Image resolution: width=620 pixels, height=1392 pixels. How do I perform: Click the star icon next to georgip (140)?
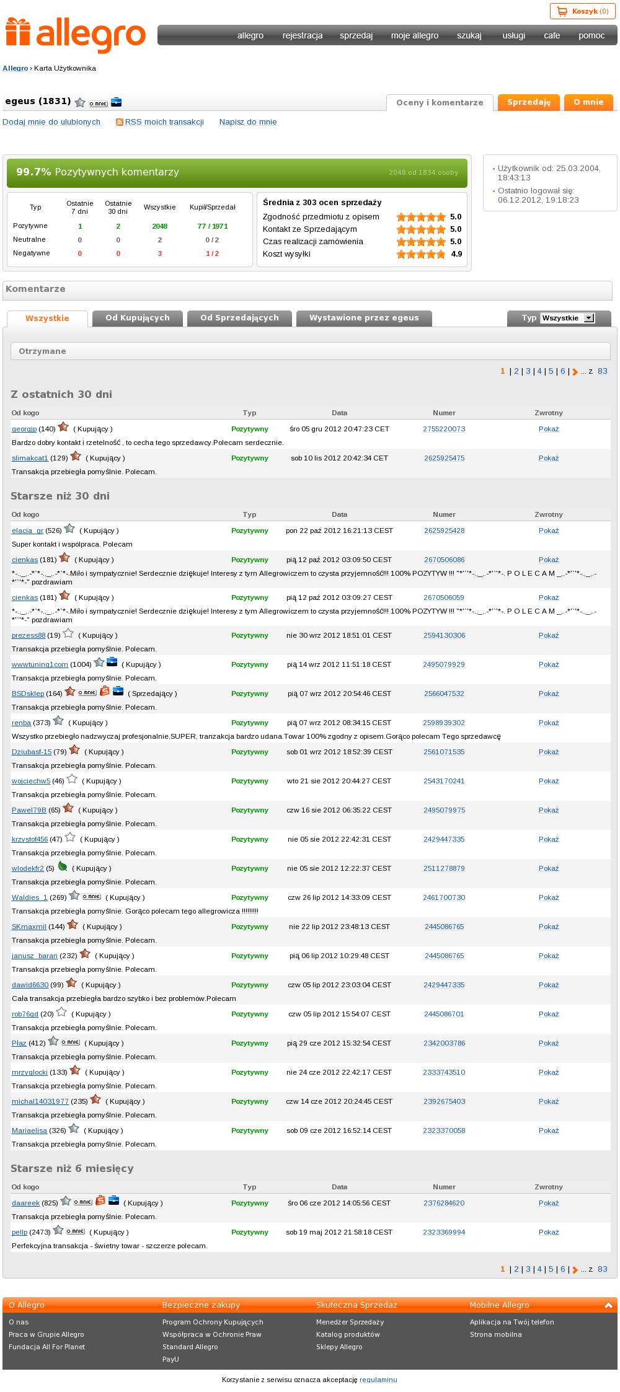[x=63, y=427]
